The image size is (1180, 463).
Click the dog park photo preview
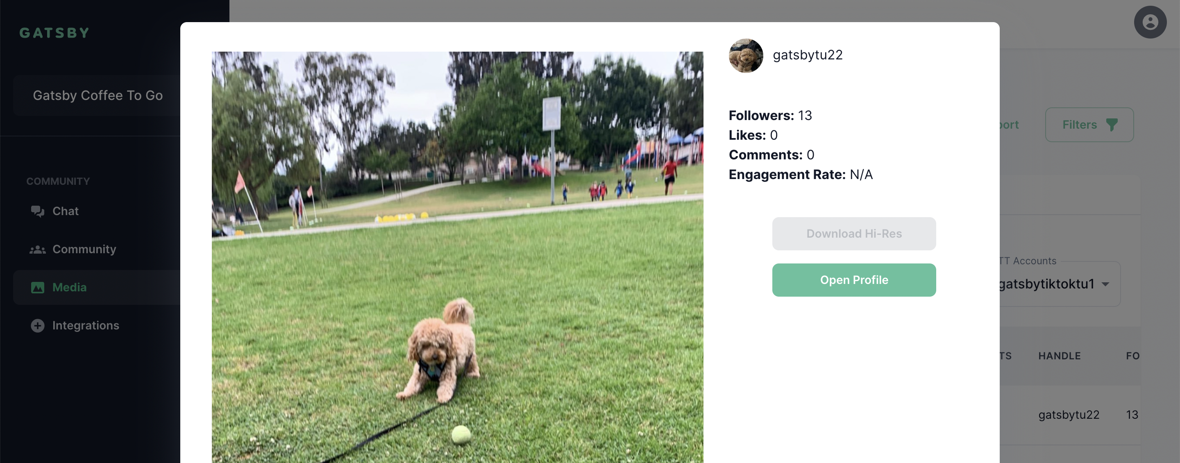(x=457, y=257)
